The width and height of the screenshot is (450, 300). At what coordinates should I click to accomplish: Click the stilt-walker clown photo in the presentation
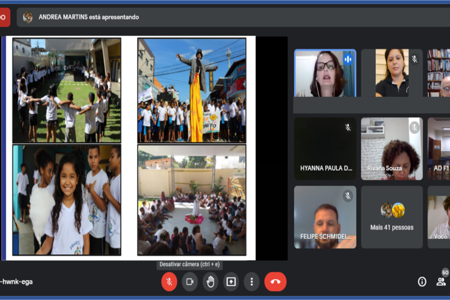pyautogui.click(x=192, y=90)
